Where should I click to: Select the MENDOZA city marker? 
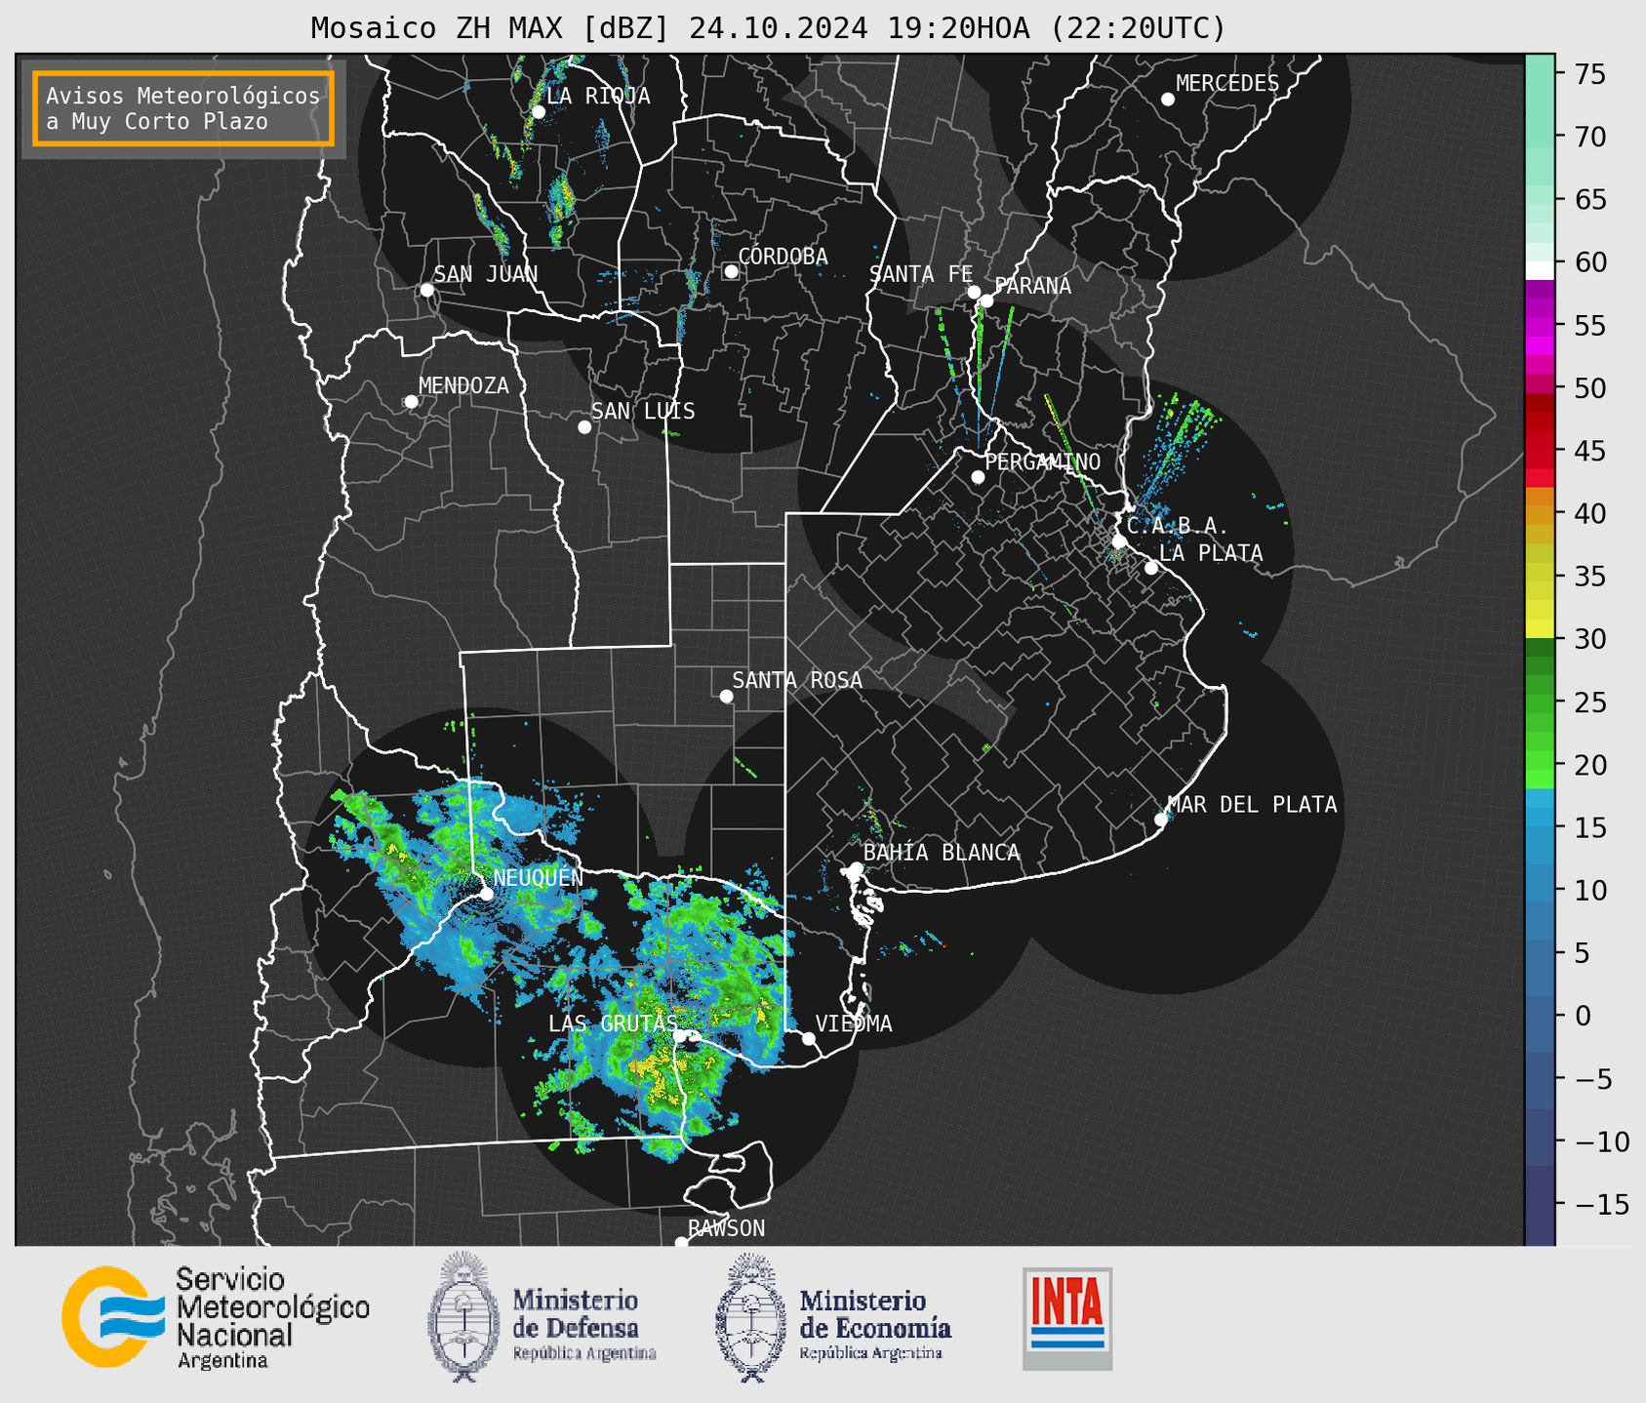pyautogui.click(x=411, y=402)
